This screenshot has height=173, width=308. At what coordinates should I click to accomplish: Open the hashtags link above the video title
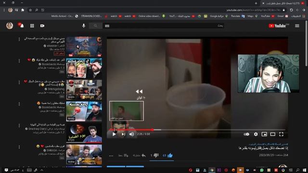pos(268,144)
